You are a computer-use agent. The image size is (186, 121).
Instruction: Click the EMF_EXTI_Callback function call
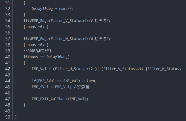pyautogui.click(x=49, y=99)
